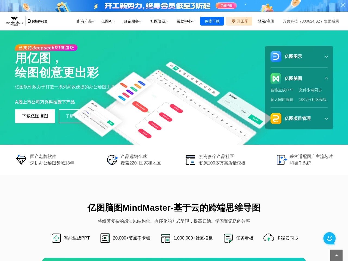Viewport: 348px width, 261px height.
Task: Click the 20,000+节点不卡顿 icon
Action: pyautogui.click(x=105, y=238)
